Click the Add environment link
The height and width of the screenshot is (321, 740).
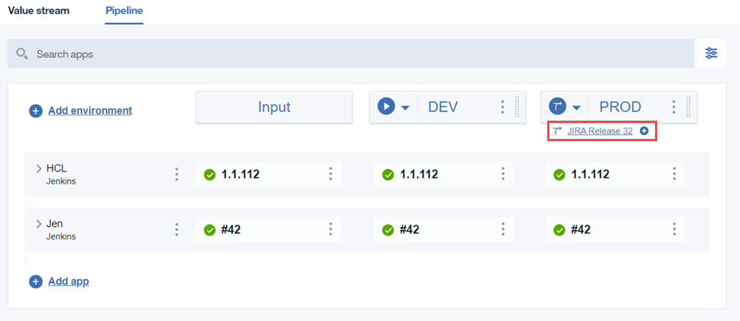coord(90,111)
